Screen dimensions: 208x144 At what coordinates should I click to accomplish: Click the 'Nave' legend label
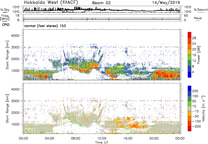click(198, 18)
